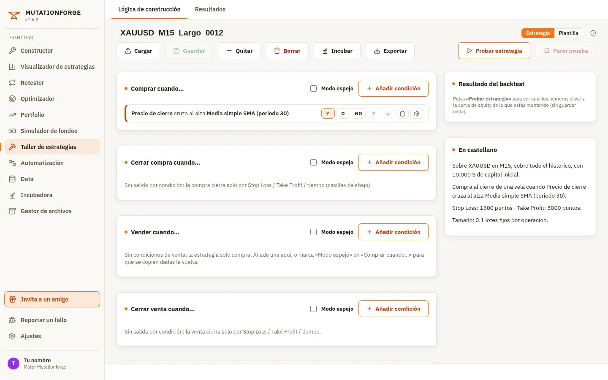Add condition to Comprar cuando
The height and width of the screenshot is (380, 608).
(x=394, y=88)
